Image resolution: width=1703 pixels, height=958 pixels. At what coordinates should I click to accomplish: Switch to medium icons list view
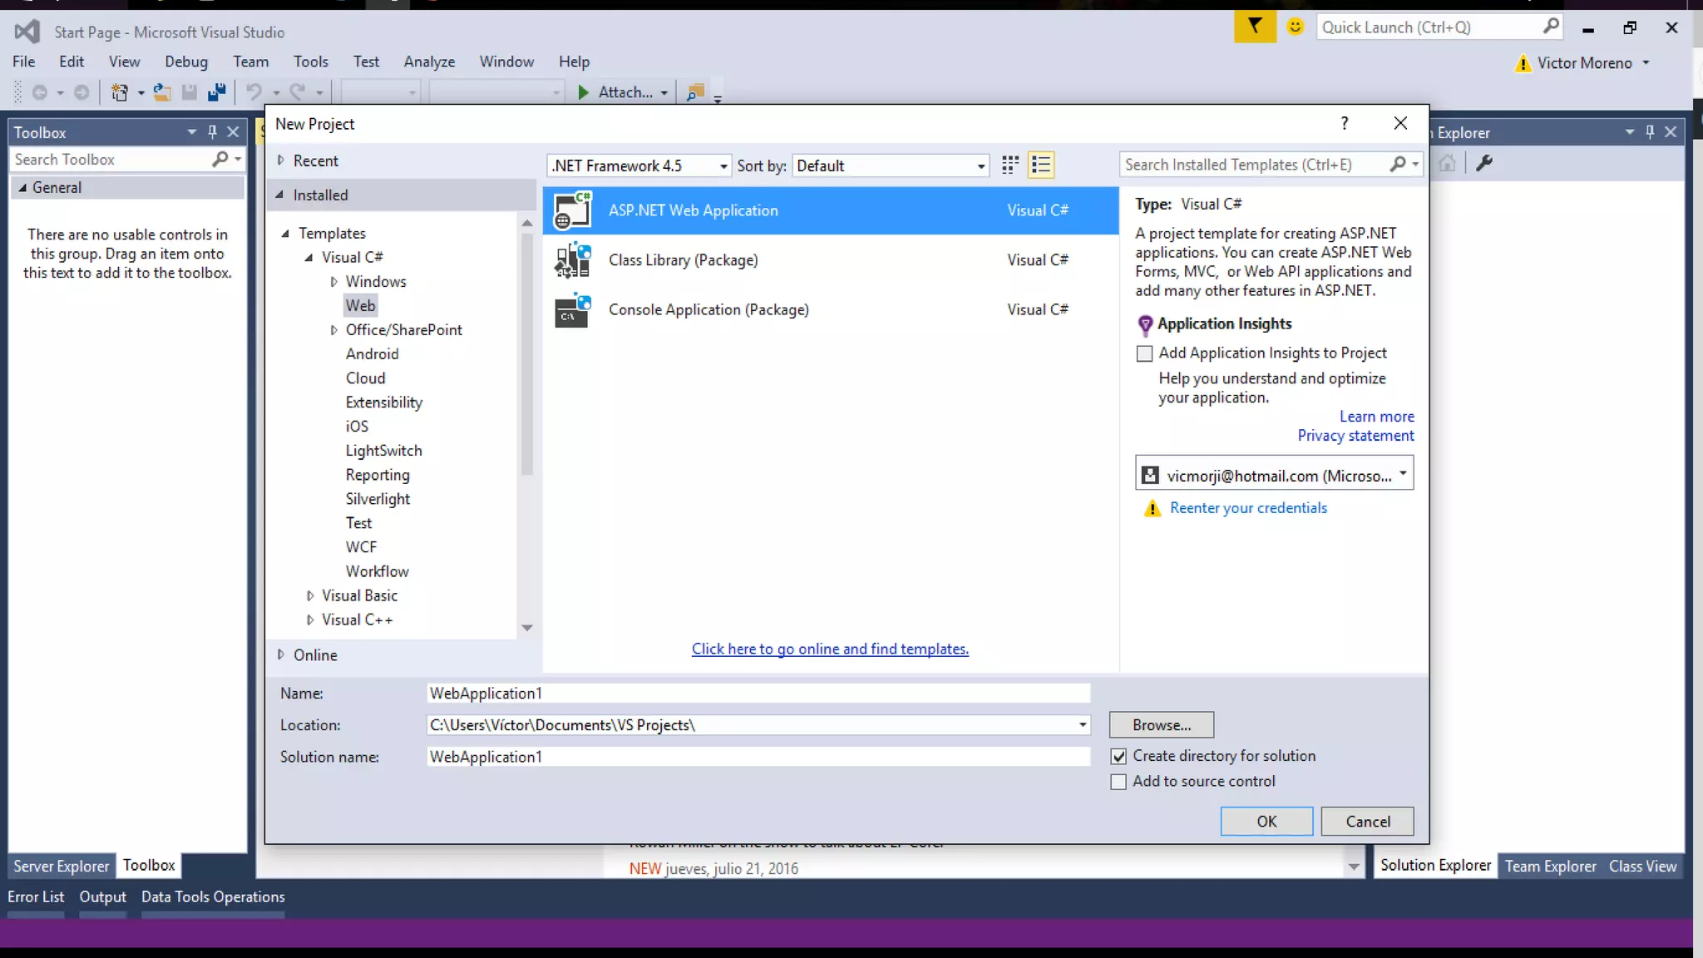tap(1040, 165)
